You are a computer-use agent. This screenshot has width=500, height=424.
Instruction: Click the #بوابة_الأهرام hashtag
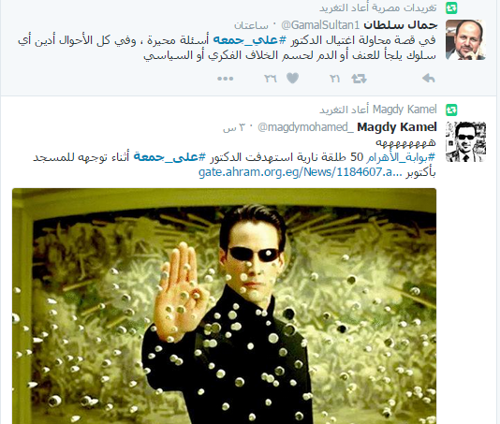[x=401, y=157]
